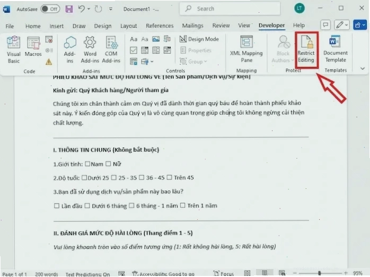Open the Visual Basic editor
This screenshot has width=370, height=277.
coord(13,49)
